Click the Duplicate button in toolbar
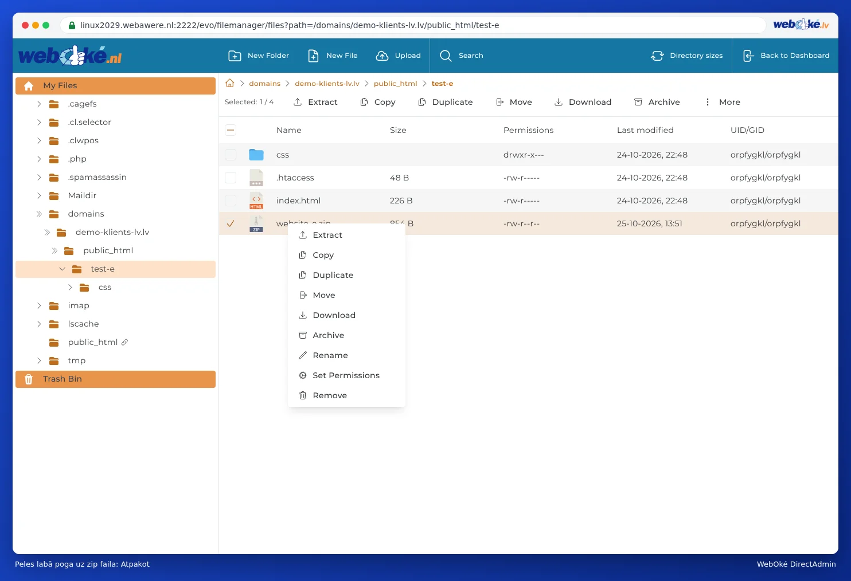Image resolution: width=851 pixels, height=581 pixels. click(x=446, y=102)
